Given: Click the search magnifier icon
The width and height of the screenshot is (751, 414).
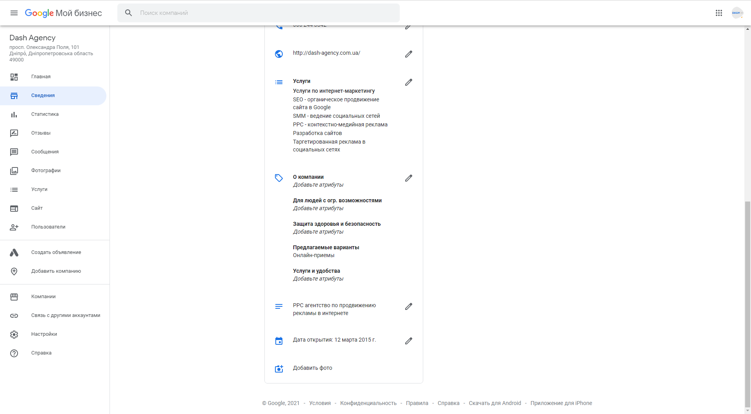Looking at the screenshot, I should pos(128,13).
